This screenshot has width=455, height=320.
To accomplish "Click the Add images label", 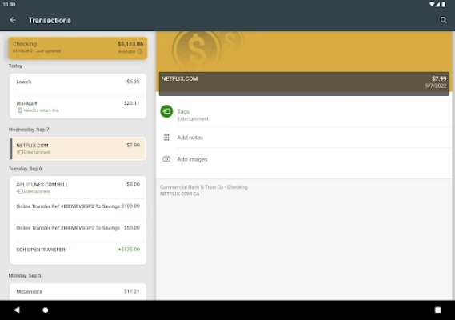I will (192, 159).
